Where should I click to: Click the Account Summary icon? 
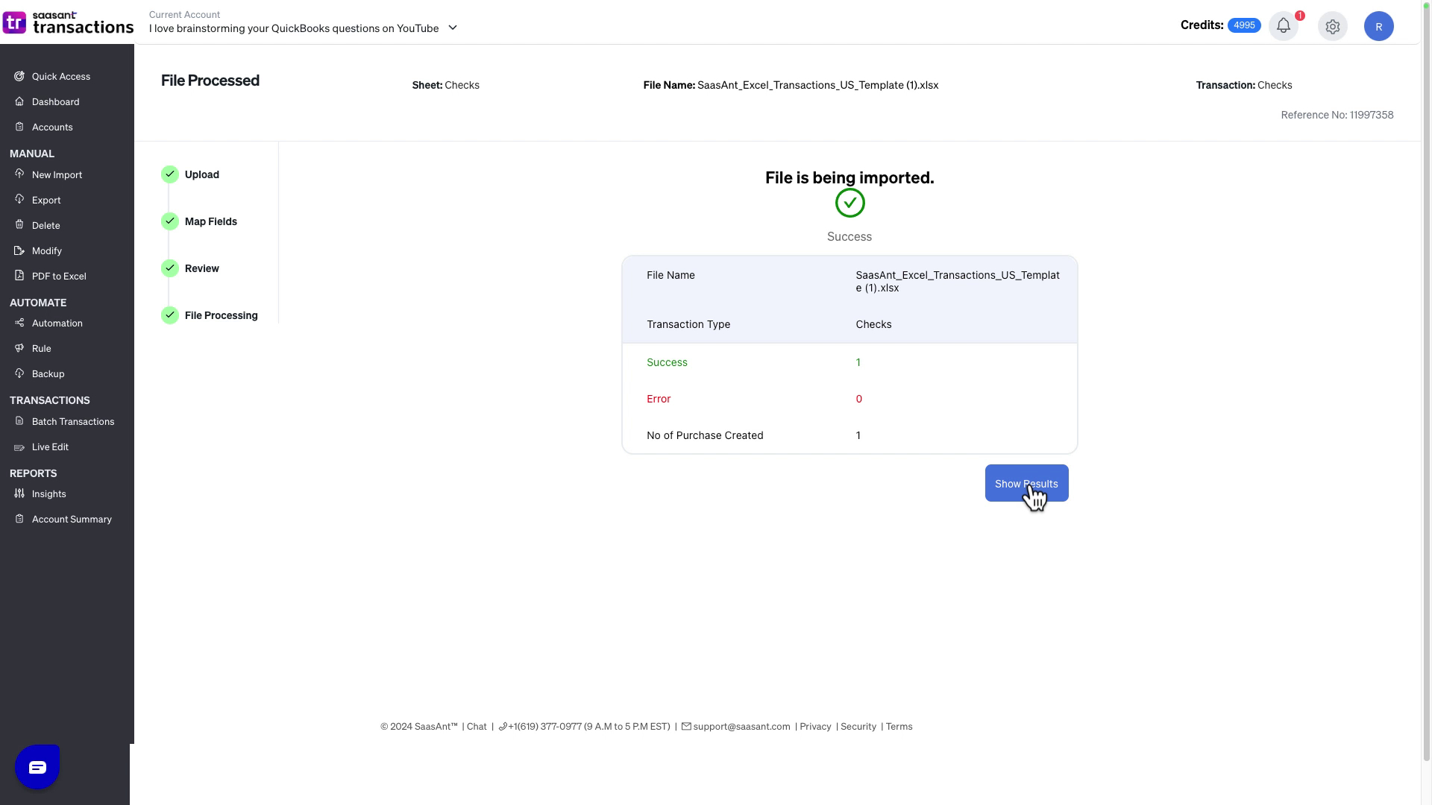coord(19,519)
